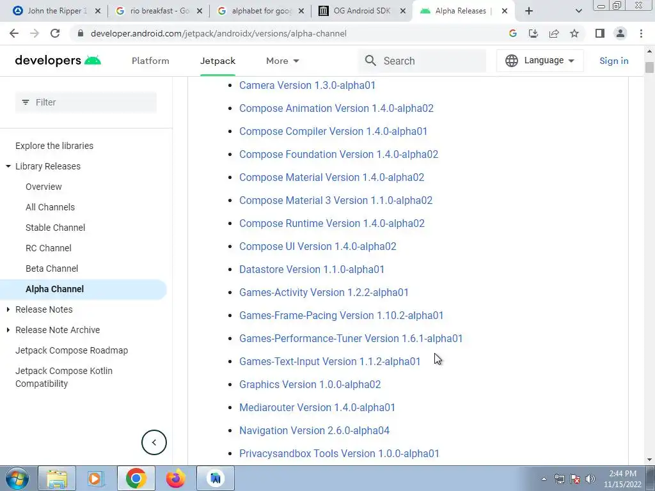The image size is (655, 491).
Task: Open Compose Material 3 Version 1.1.0-alpha02
Action: coord(336,200)
